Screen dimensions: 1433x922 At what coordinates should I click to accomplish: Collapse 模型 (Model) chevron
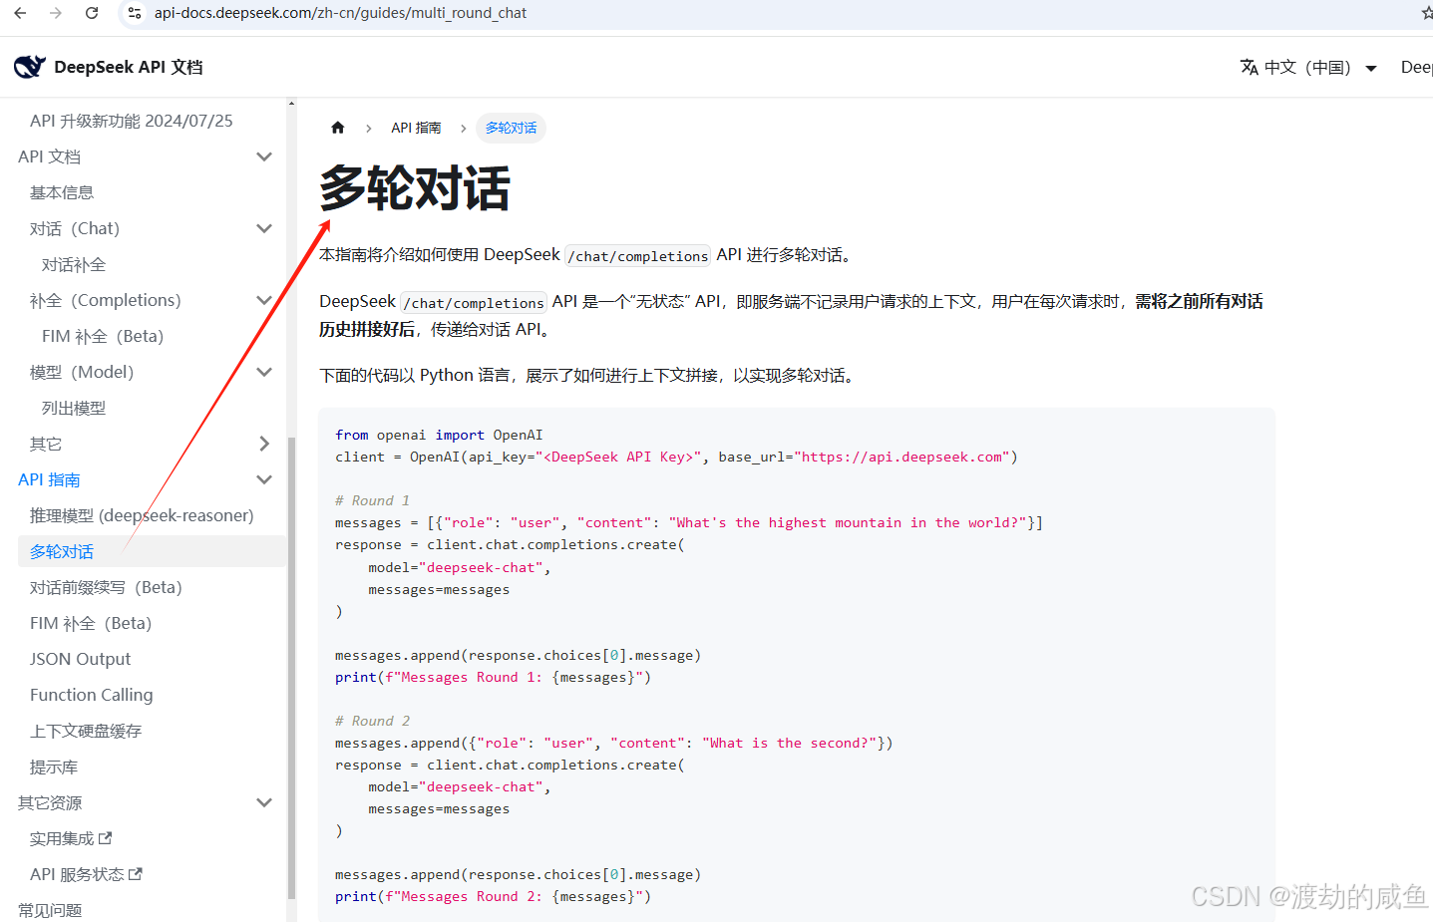pos(264,372)
